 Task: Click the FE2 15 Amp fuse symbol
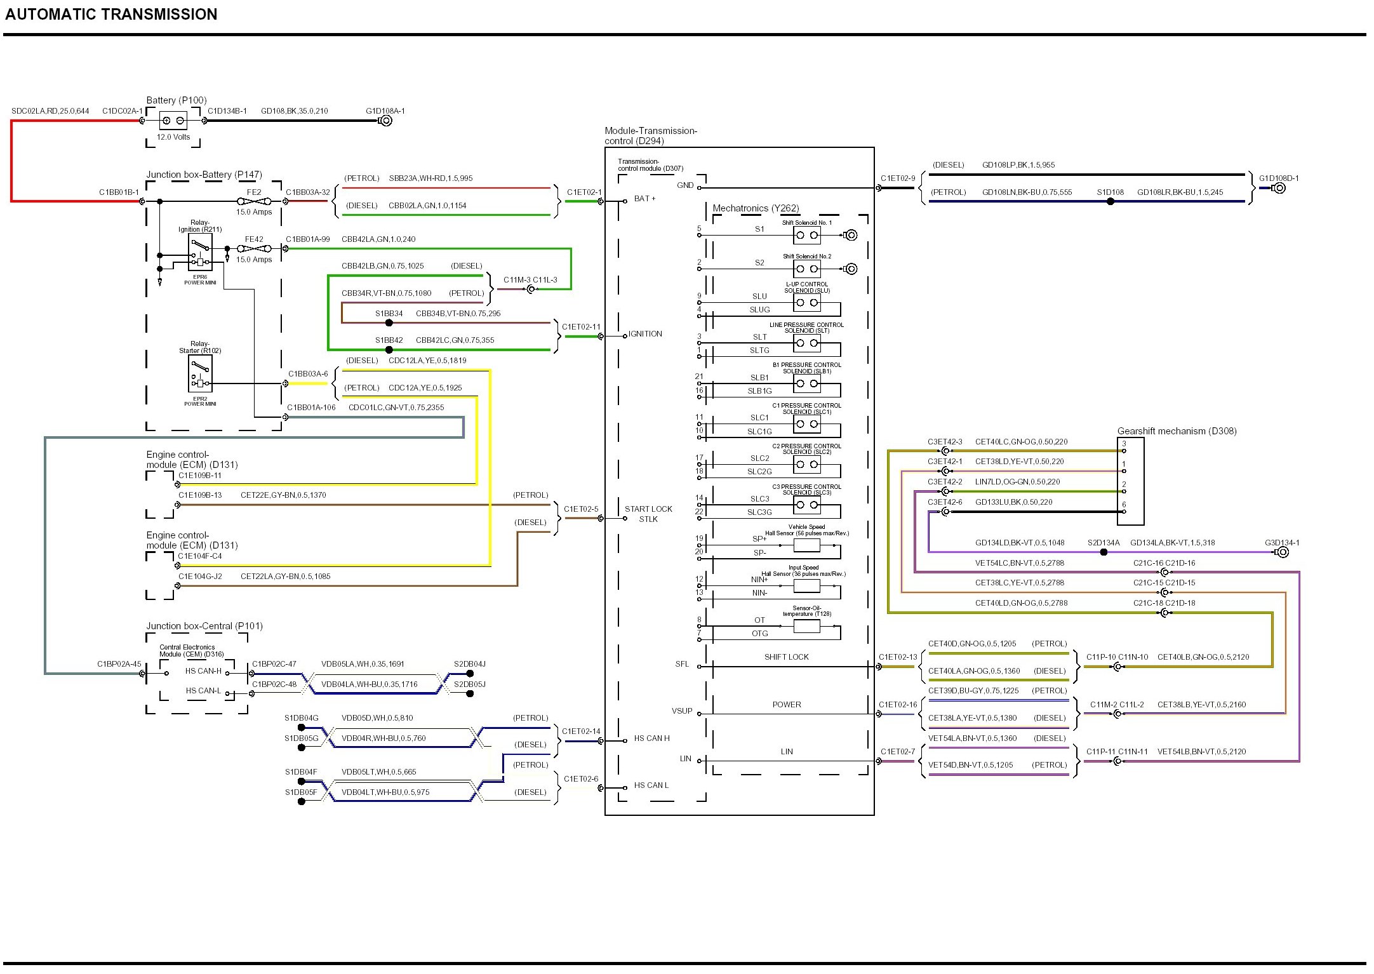(x=254, y=201)
